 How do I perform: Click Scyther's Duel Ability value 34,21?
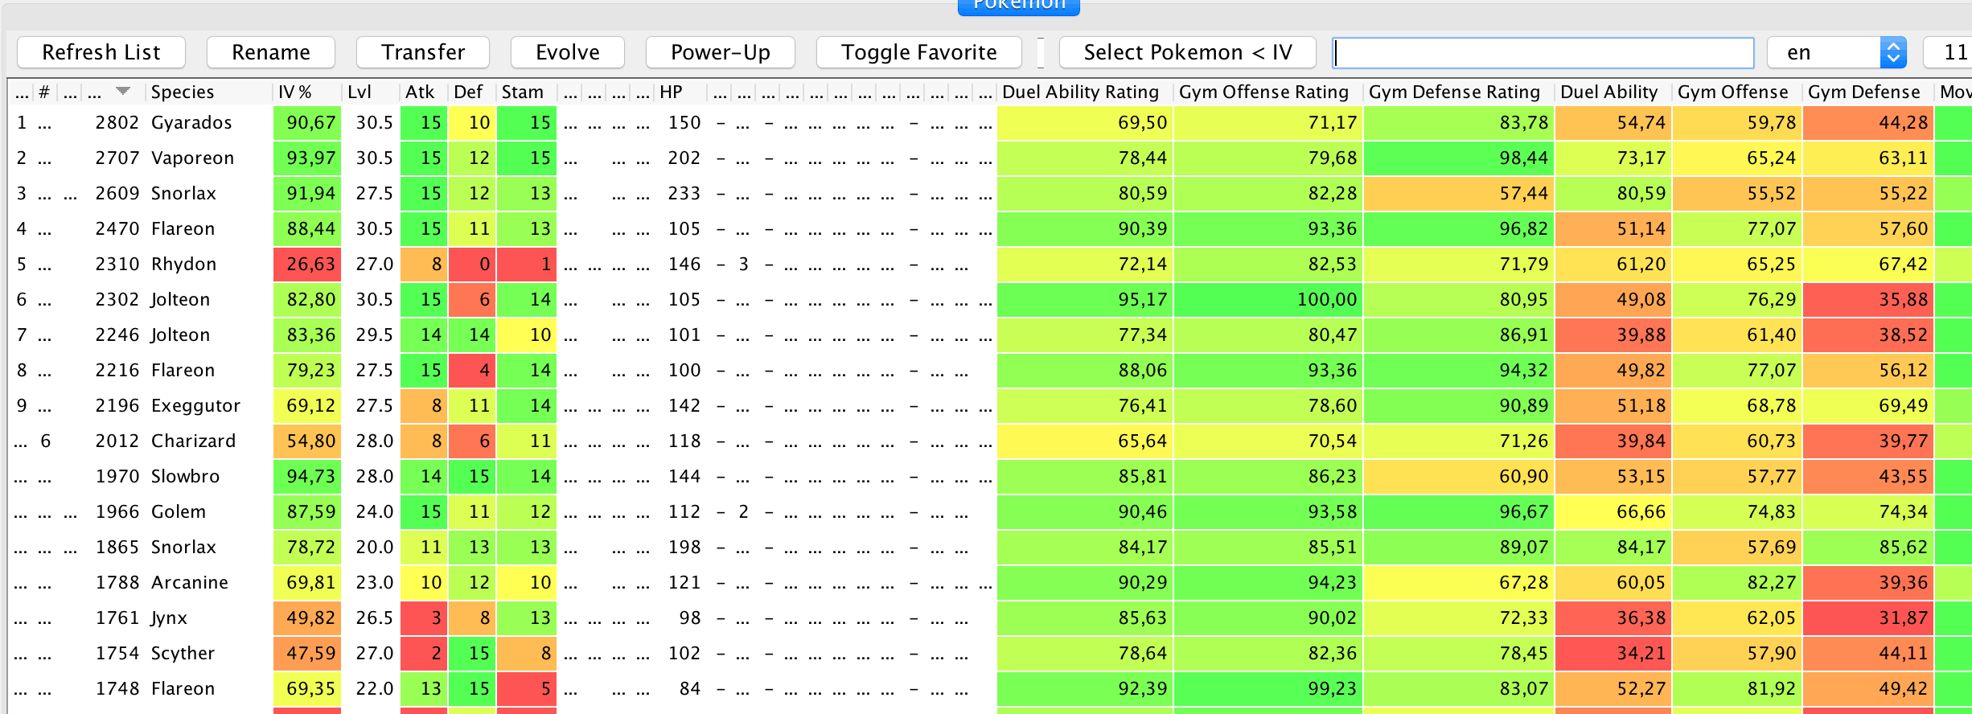click(x=1613, y=653)
